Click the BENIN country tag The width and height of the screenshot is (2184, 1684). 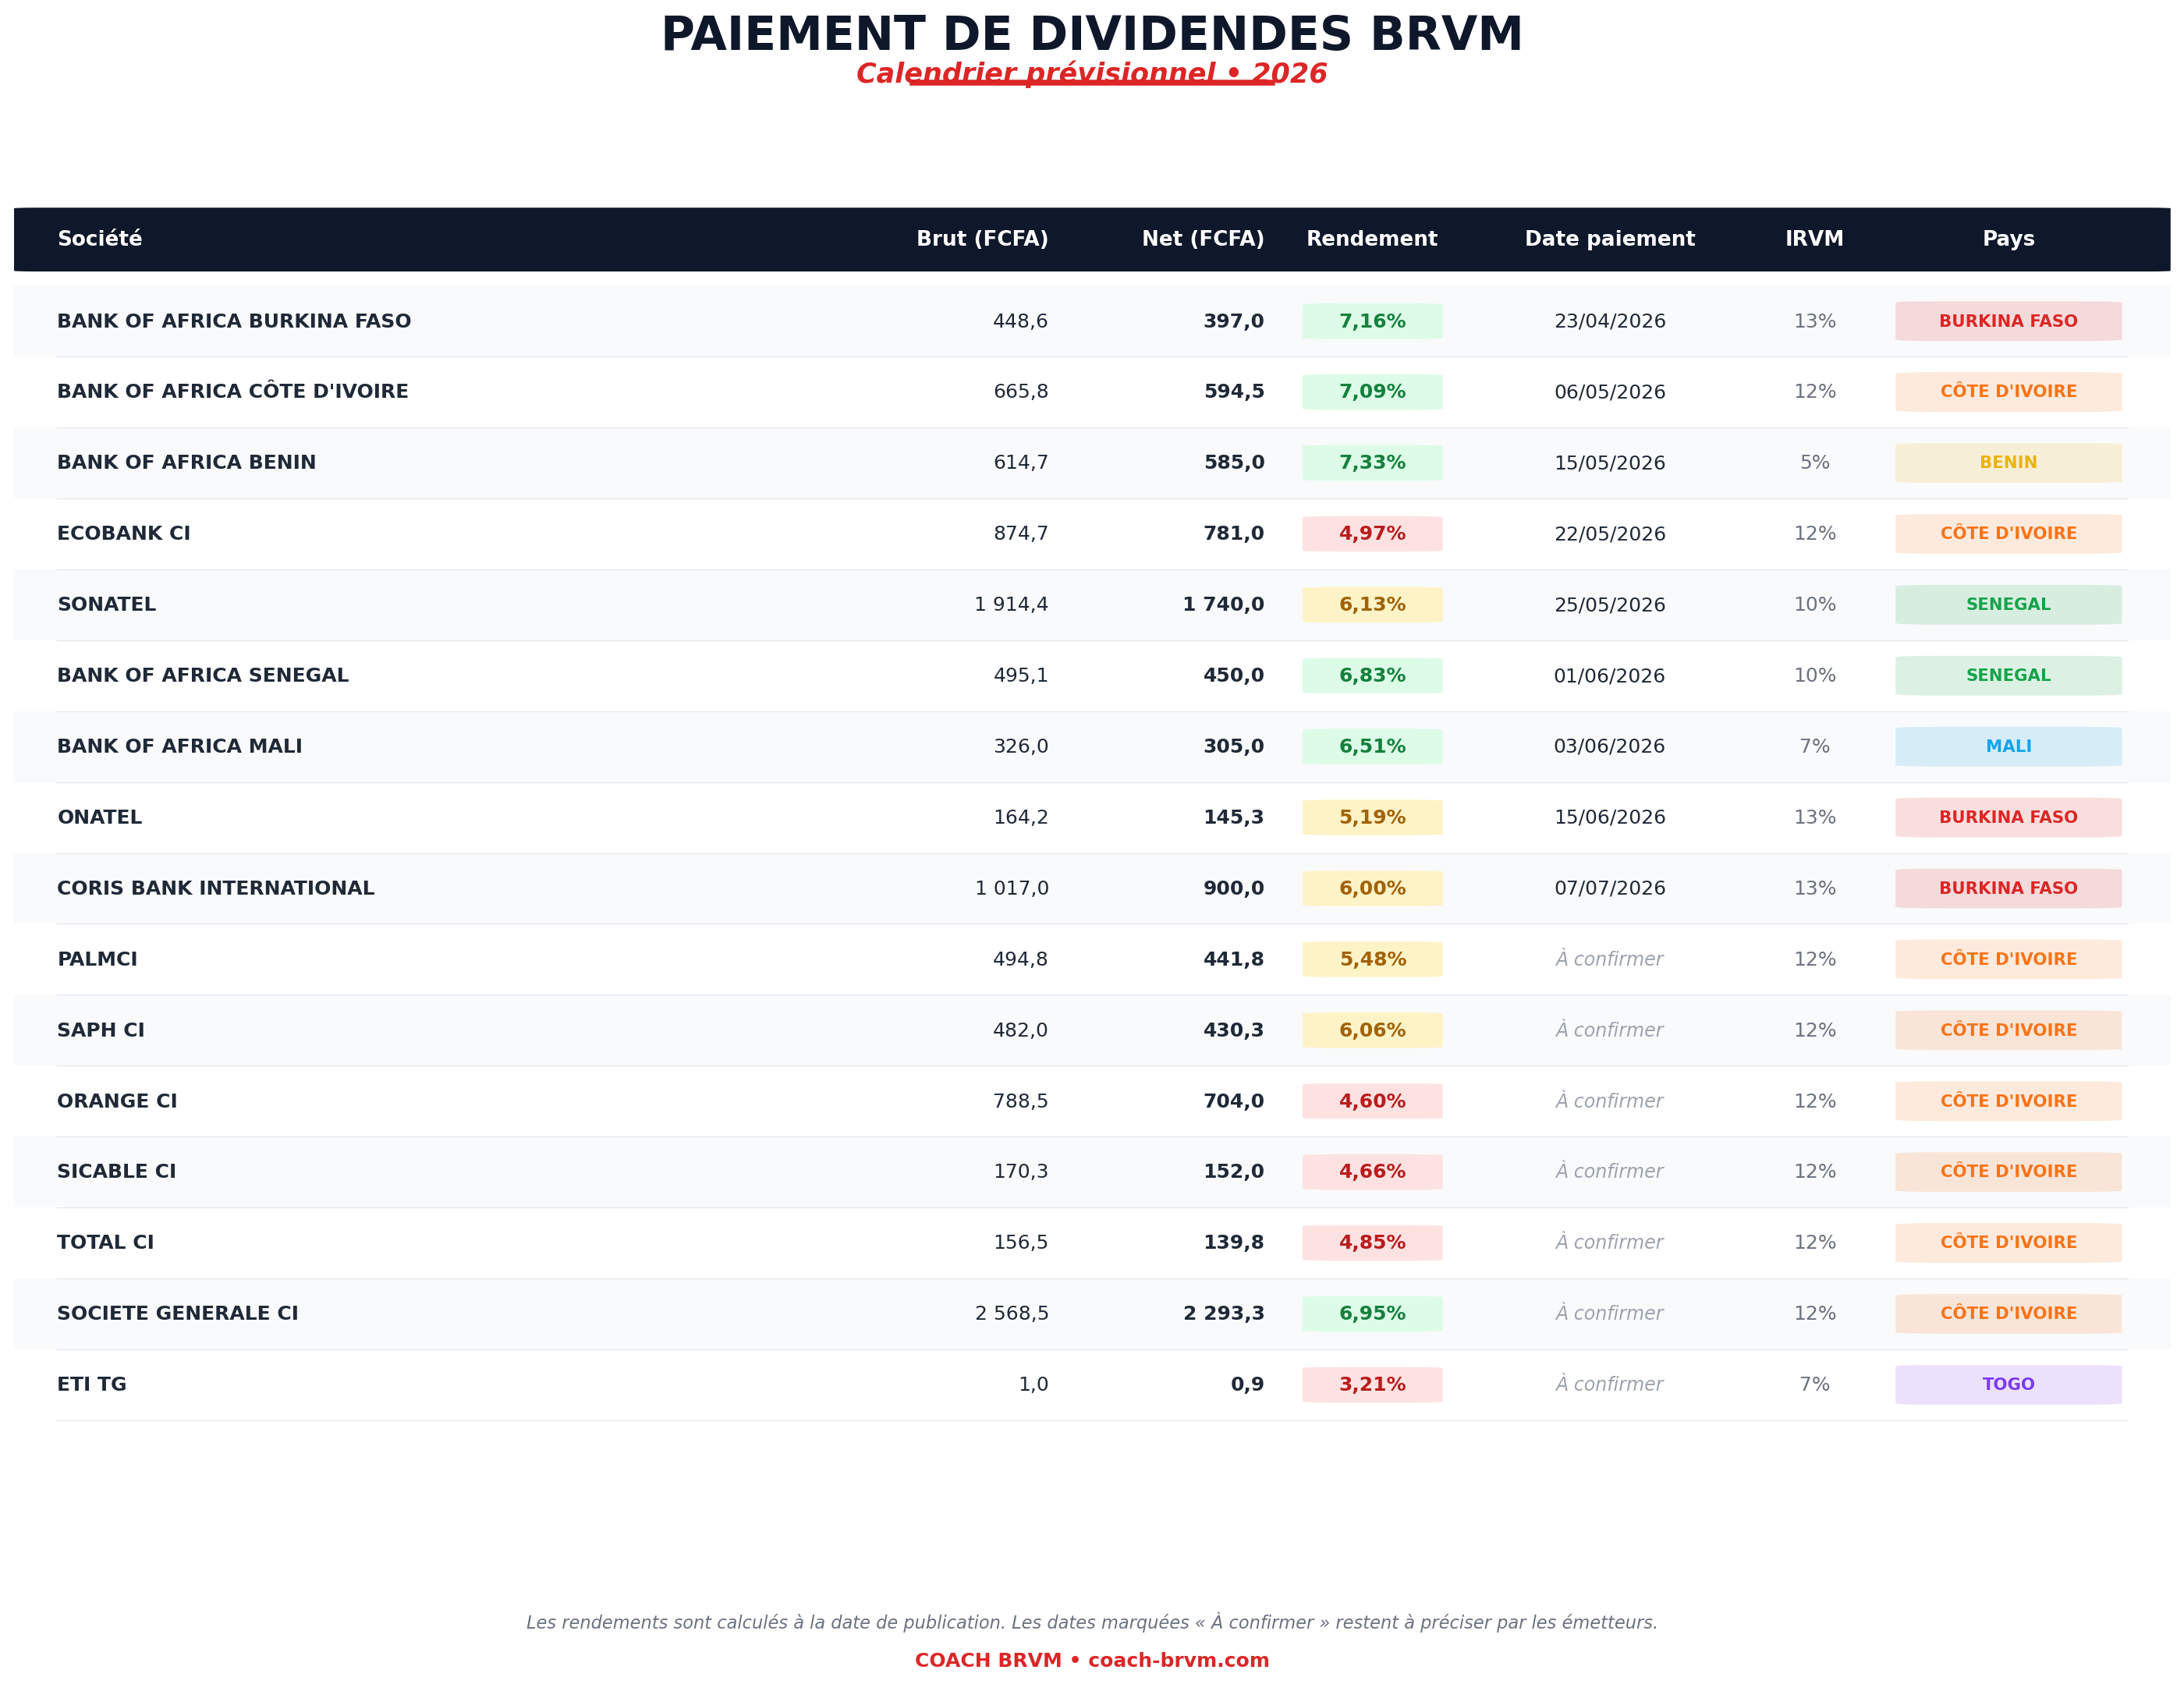point(2008,463)
